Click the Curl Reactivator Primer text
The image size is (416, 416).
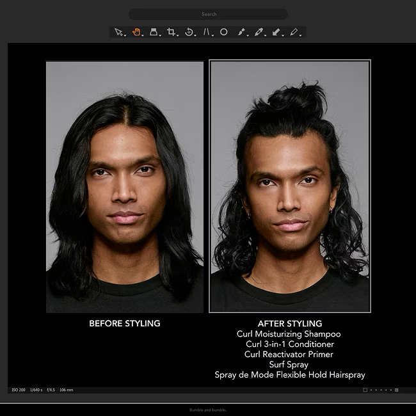(289, 354)
